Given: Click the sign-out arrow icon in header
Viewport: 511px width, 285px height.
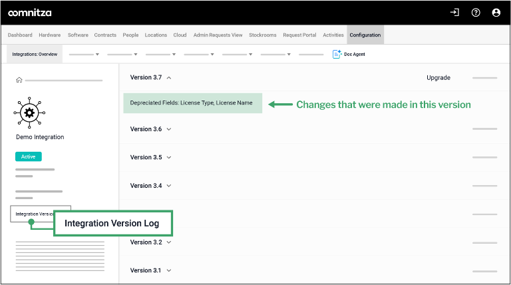Looking at the screenshot, I should tap(454, 13).
